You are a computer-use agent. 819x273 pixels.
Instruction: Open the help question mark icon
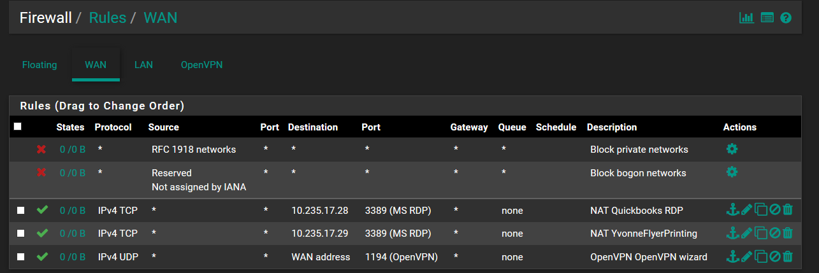(x=786, y=18)
